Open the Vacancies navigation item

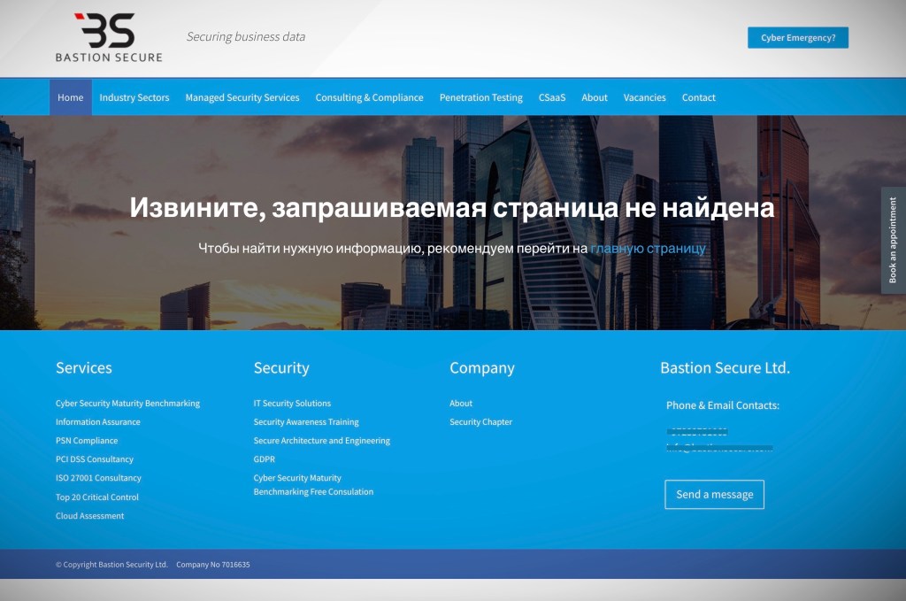pos(644,97)
